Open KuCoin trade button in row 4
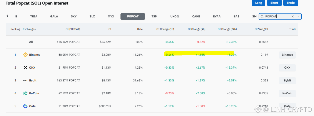Screen dimensions: 314x116 287,93
